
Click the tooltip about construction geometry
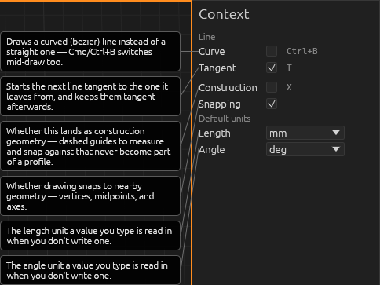(x=90, y=146)
